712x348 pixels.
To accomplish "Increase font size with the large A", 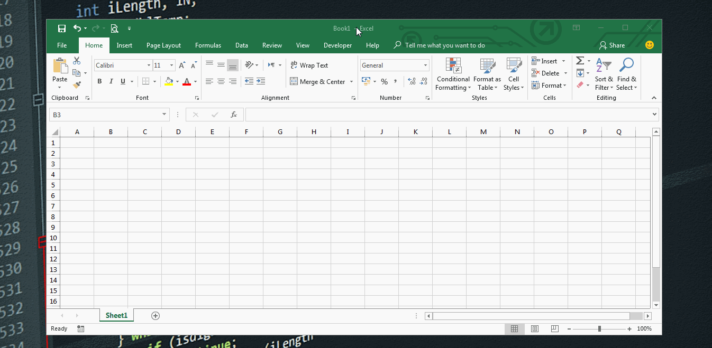I will click(182, 65).
